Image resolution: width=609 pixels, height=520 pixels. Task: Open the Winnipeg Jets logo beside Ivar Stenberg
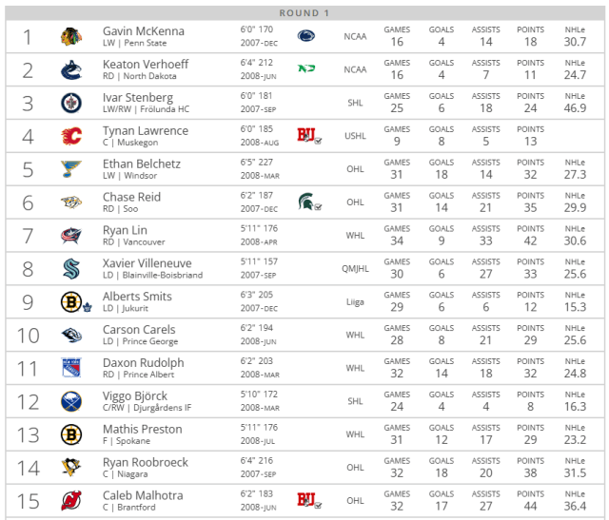tap(71, 104)
